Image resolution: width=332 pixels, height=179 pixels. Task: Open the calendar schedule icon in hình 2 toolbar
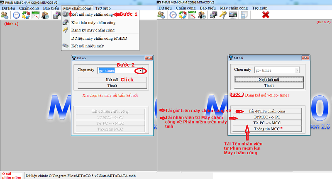click(192, 15)
